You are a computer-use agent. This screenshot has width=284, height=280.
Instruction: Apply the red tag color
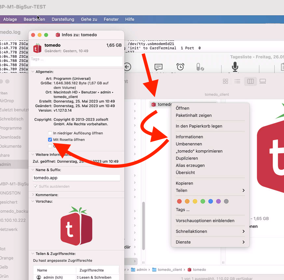179,201
